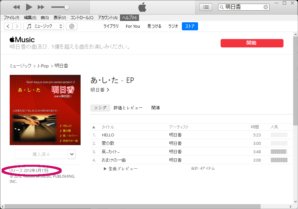Select the ストア tab
This screenshot has height=209, width=298.
point(190,26)
